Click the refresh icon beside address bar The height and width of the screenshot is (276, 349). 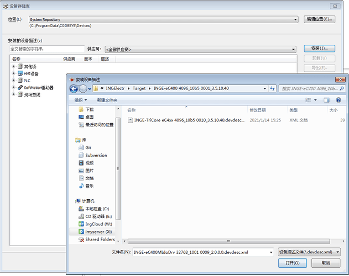272,88
